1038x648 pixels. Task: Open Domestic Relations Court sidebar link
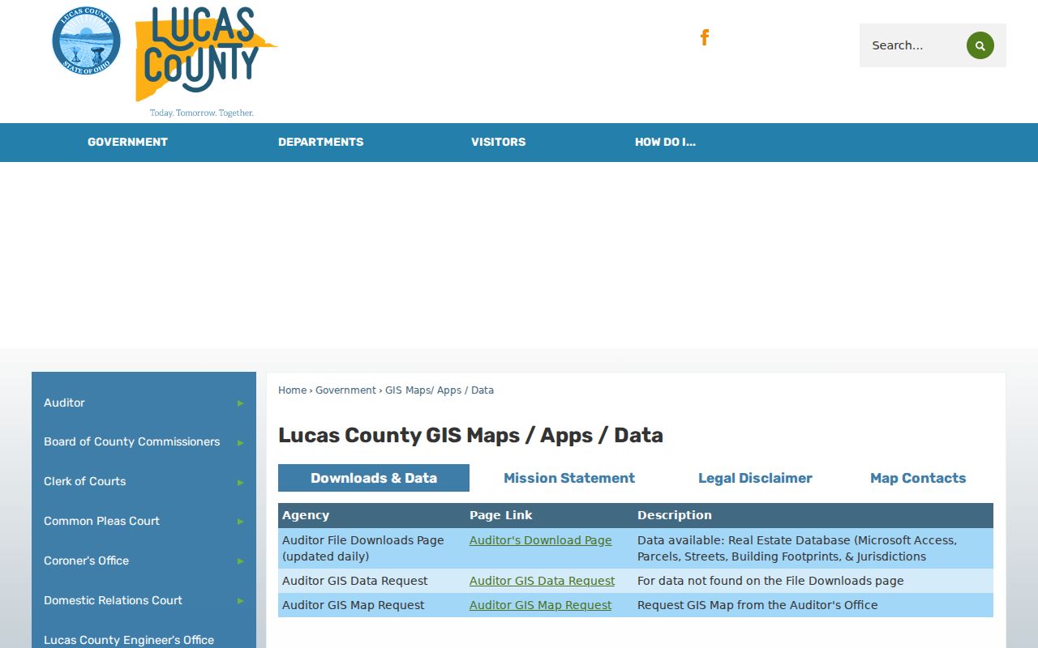click(x=113, y=600)
